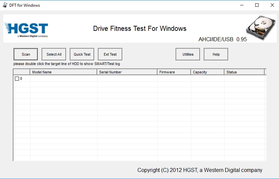
Task: Choose Select All drives button
Action: pyautogui.click(x=54, y=54)
